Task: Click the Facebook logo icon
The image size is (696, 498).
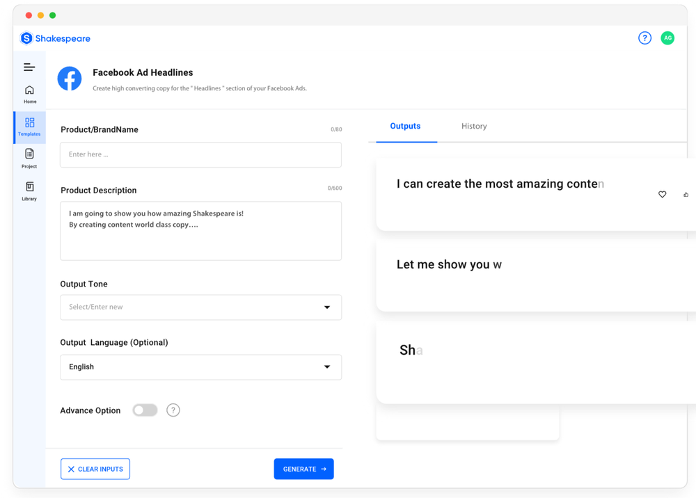Action: tap(70, 79)
